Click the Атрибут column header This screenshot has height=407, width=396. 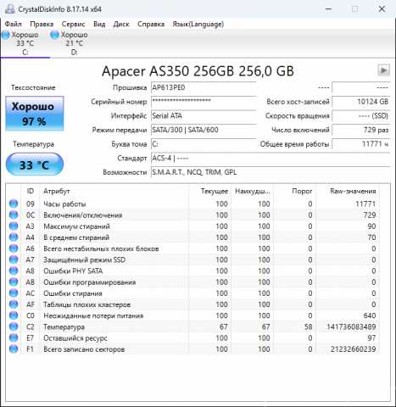point(114,192)
